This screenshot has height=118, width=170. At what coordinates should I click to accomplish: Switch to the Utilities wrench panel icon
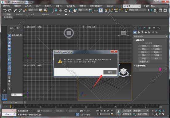159,28
